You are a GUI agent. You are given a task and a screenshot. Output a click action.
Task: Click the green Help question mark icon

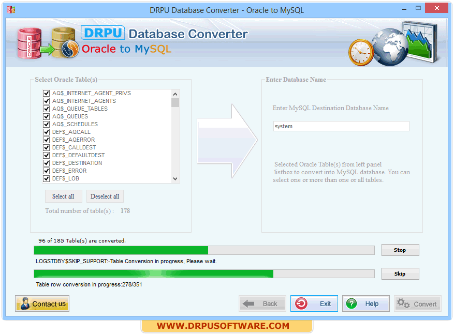pyautogui.click(x=352, y=303)
